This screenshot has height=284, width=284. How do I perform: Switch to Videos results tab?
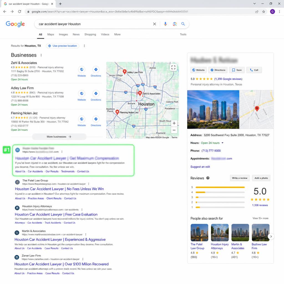(105, 34)
